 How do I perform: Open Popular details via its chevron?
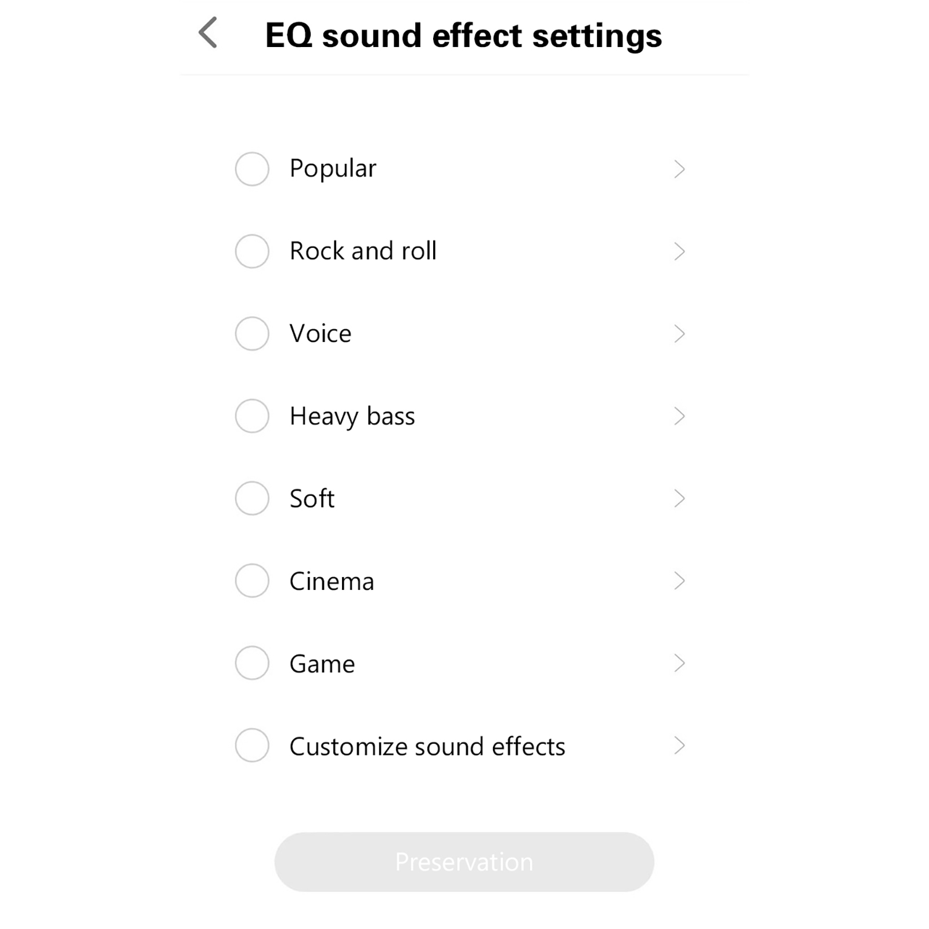[679, 169]
